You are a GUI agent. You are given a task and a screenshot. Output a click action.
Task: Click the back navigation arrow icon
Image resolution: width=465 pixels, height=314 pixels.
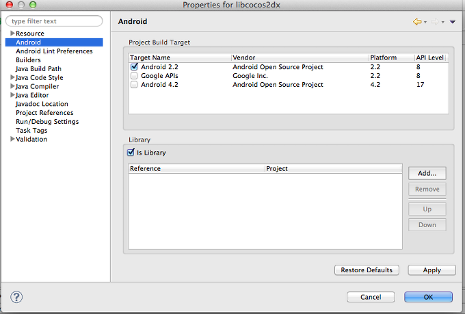point(417,22)
